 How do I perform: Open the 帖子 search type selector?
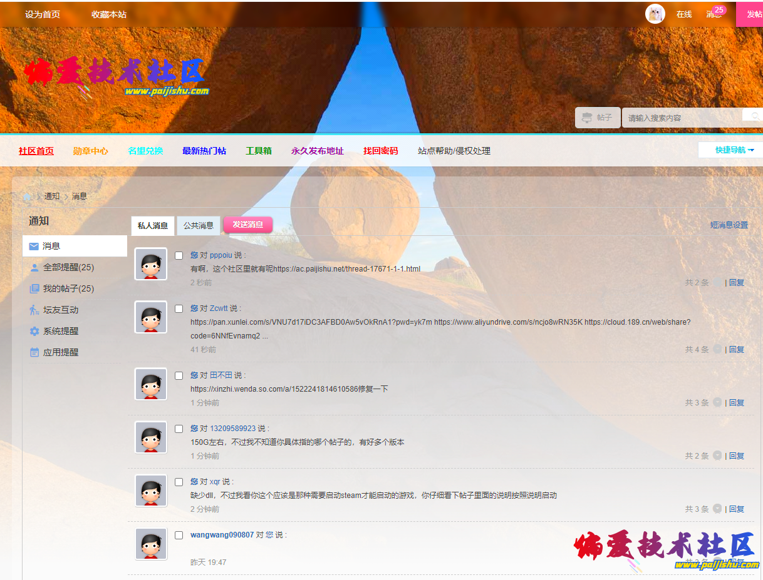598,117
